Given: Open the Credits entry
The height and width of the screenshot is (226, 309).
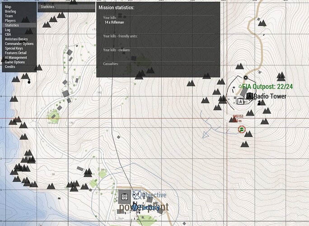Looking at the screenshot, I should (x=10, y=66).
